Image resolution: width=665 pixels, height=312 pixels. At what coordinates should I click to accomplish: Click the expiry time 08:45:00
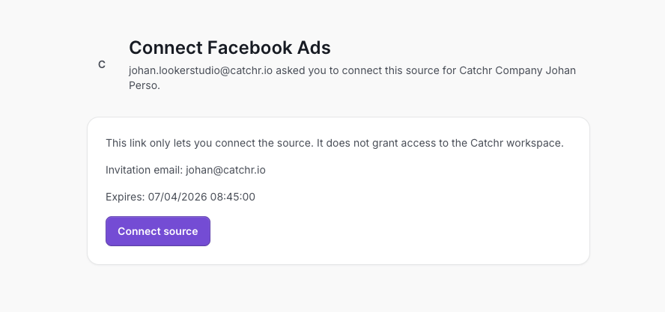coord(229,197)
